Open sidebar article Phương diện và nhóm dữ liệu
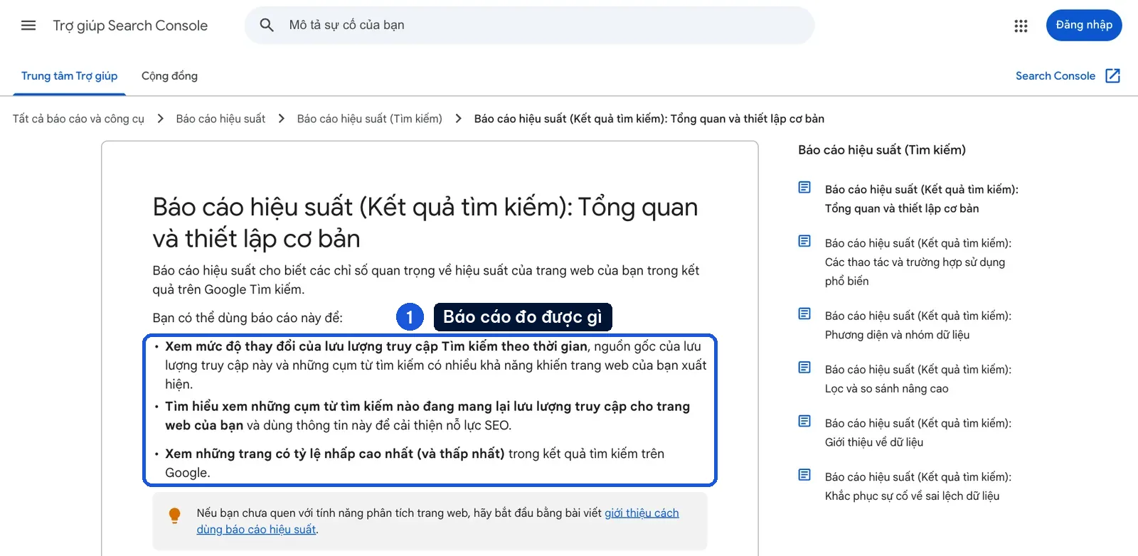Screen dimensions: 1138x556 pyautogui.click(x=918, y=326)
